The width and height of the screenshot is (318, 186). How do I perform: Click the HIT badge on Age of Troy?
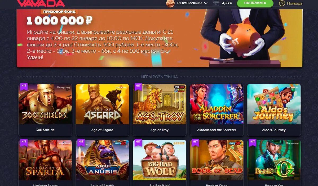click(138, 86)
